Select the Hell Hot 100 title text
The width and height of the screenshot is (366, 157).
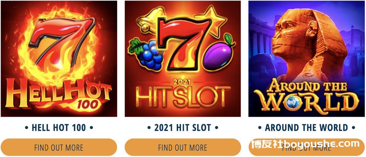[59, 128]
